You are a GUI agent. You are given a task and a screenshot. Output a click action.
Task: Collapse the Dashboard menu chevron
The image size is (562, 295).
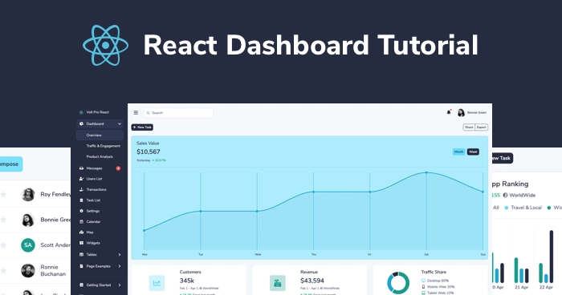click(120, 124)
